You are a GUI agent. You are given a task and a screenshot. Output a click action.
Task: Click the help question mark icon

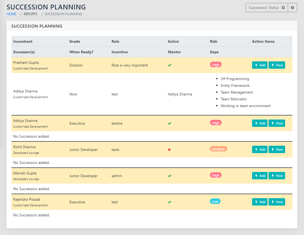click(292, 8)
